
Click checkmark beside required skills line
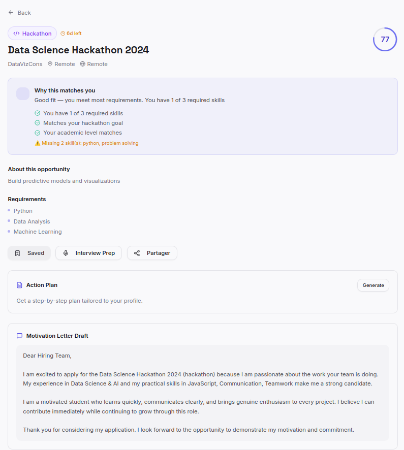(x=38, y=113)
